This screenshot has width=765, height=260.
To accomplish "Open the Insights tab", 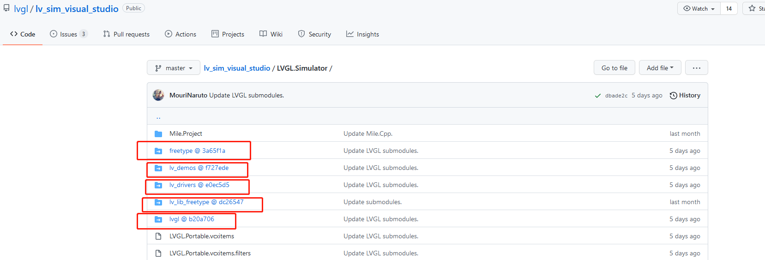I will click(362, 34).
